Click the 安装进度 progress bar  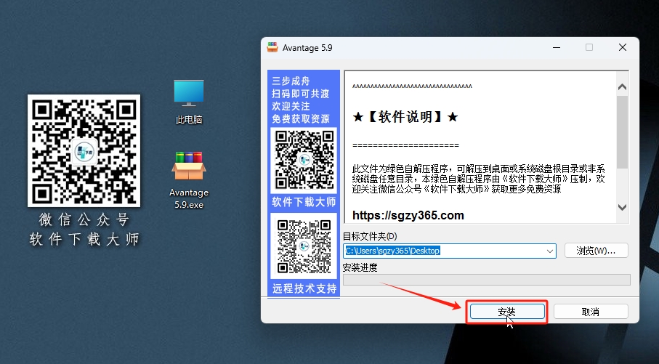pyautogui.click(x=487, y=280)
